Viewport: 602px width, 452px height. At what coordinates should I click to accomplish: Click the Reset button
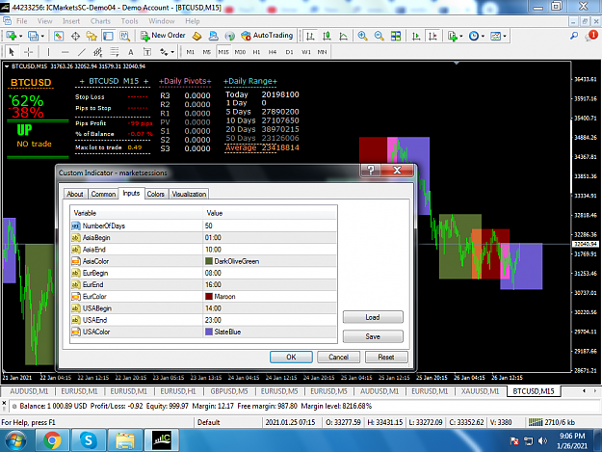pos(386,357)
